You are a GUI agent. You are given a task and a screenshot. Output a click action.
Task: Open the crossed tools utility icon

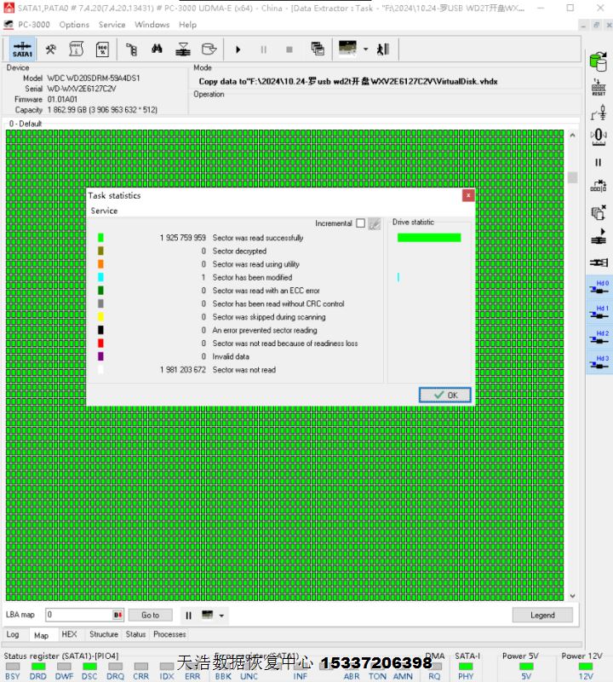(x=51, y=49)
